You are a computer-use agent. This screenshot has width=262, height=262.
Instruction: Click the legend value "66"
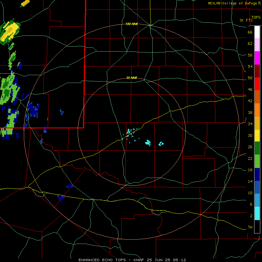coord(250,32)
